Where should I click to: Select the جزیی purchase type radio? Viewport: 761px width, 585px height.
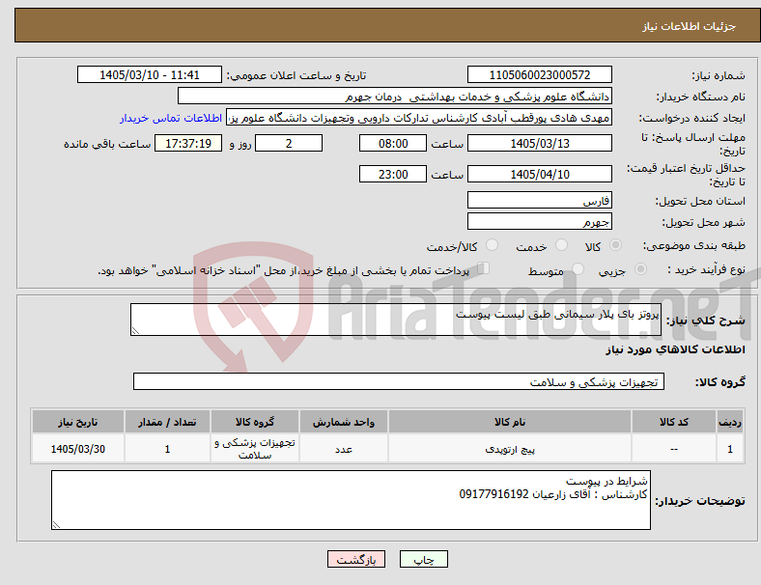640,269
